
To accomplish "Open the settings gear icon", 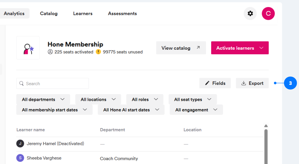I will click(250, 13).
